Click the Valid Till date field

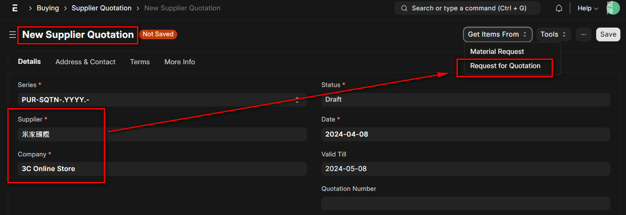(466, 169)
